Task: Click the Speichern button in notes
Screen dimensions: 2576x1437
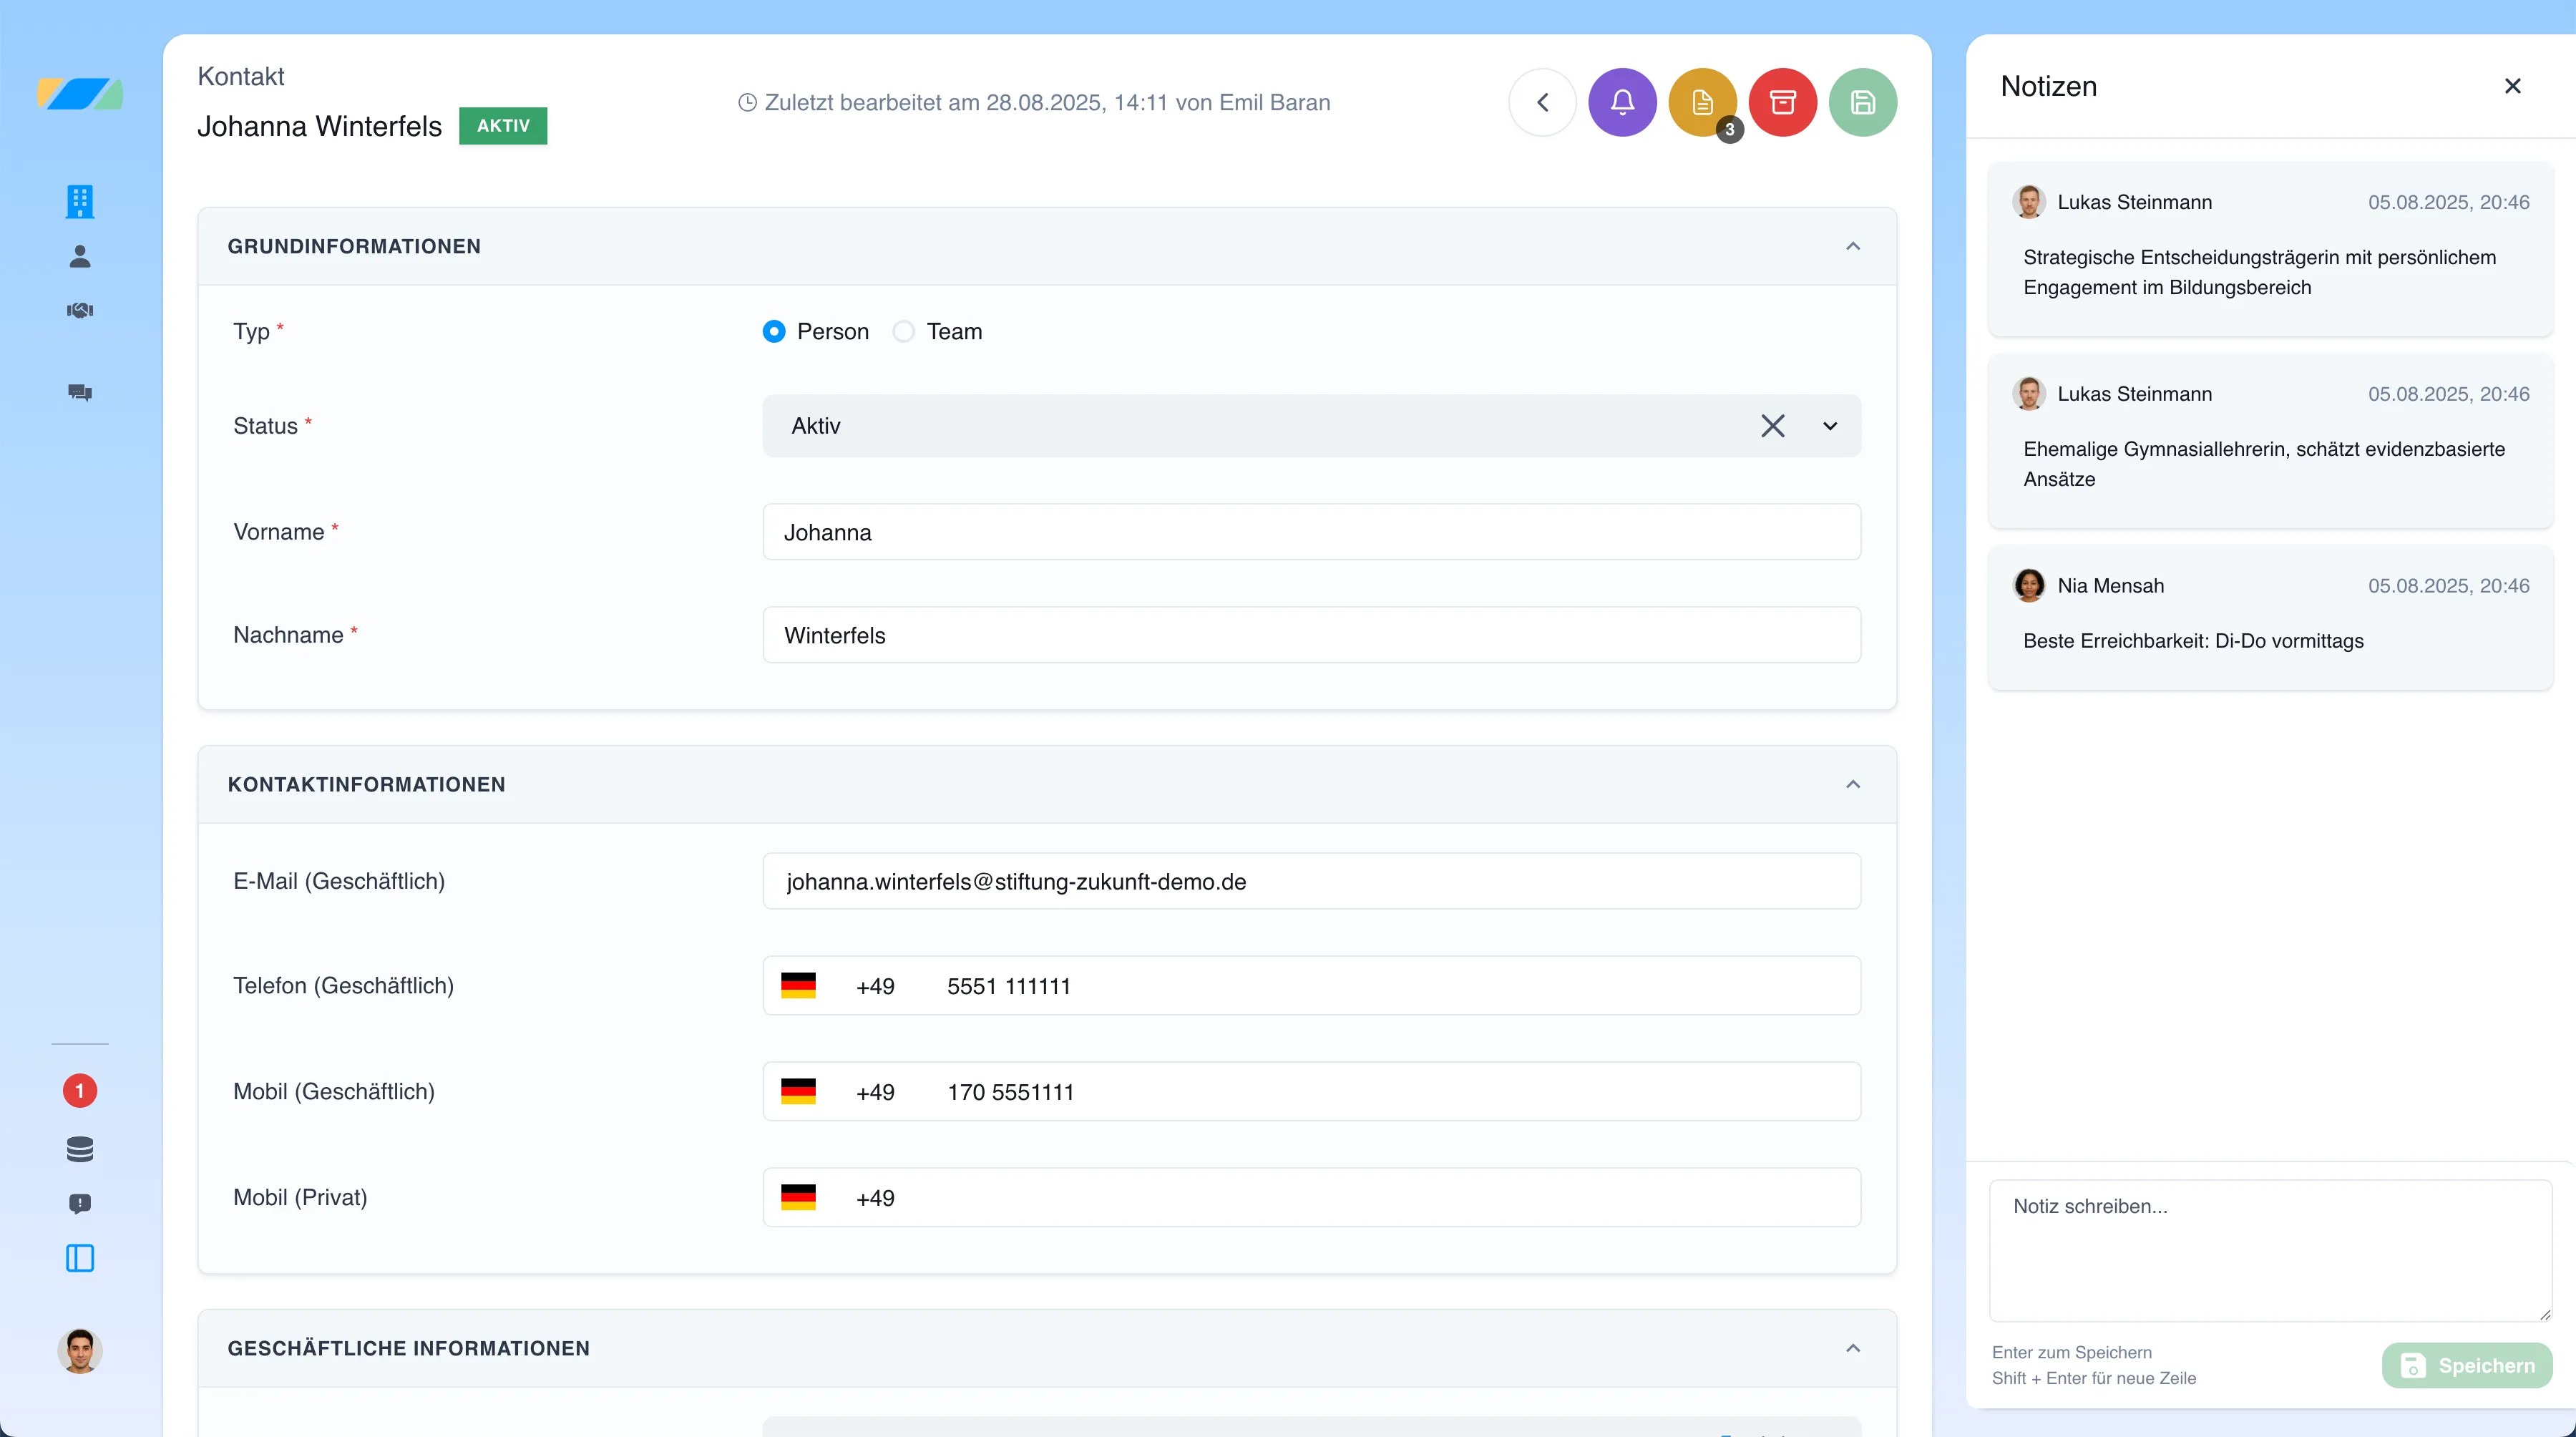Action: tap(2467, 1365)
